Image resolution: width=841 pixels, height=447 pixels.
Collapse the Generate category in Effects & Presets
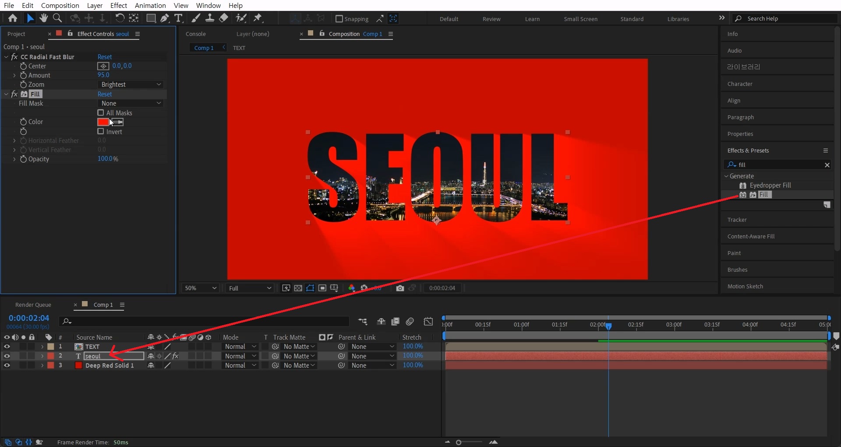tap(726, 176)
